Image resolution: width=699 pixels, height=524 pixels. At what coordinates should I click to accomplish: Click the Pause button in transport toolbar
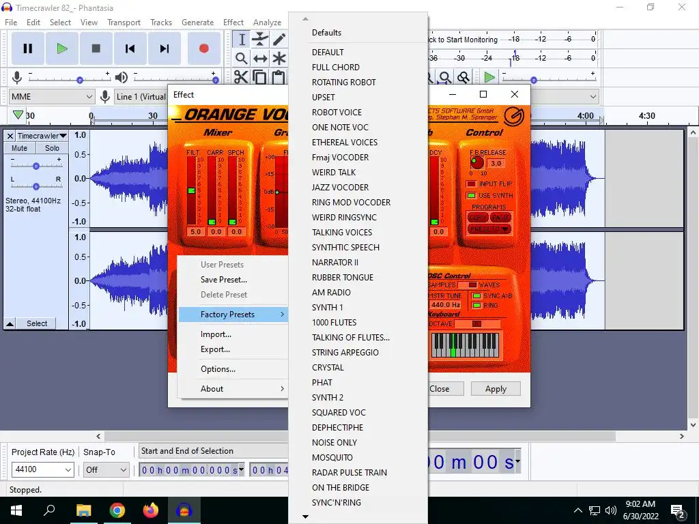27,48
